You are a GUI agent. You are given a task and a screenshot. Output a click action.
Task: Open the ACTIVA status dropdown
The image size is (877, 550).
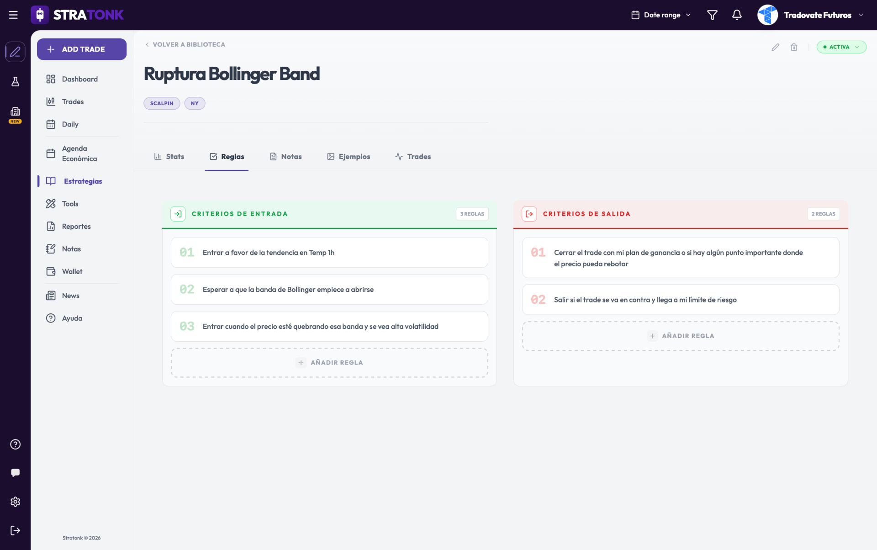point(841,47)
